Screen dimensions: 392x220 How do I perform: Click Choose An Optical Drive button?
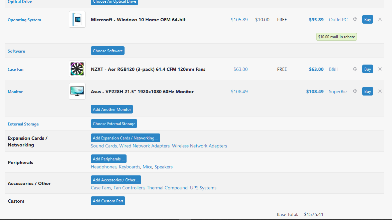point(114,2)
